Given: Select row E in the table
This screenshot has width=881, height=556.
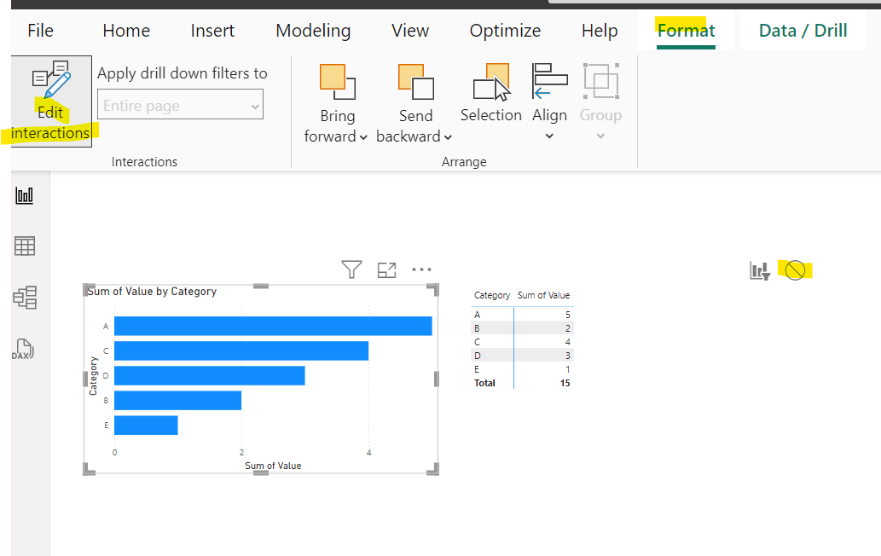Looking at the screenshot, I should point(522,369).
